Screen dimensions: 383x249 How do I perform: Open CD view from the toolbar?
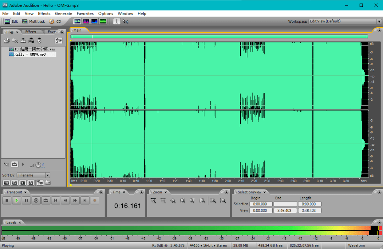[55, 22]
